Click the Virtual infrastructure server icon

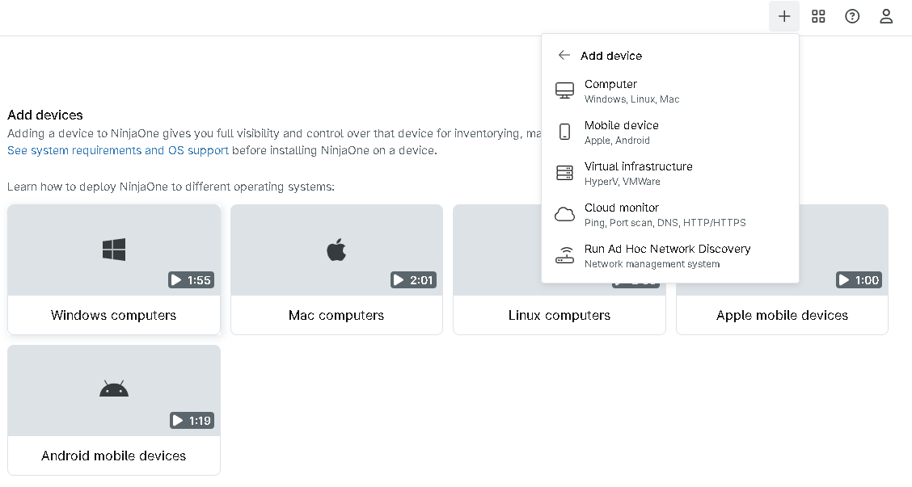[564, 173]
